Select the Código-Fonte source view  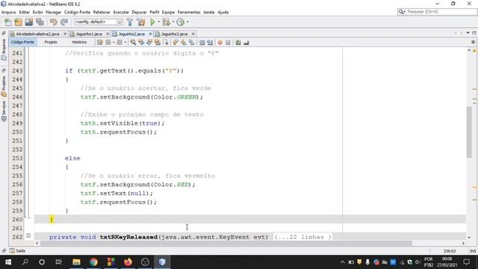coord(22,42)
